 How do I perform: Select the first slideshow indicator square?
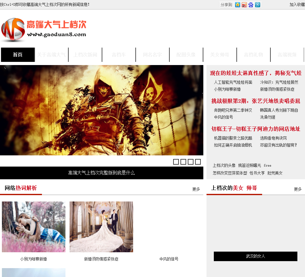pos(176,162)
